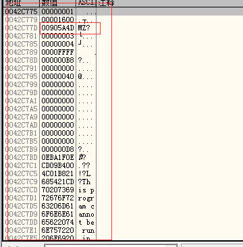Click value 6E757220

(x=57, y=231)
